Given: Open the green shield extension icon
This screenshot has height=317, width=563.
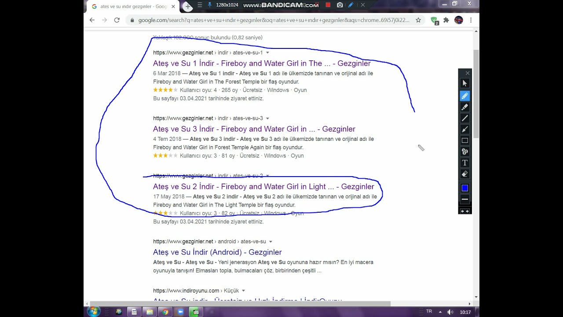Looking at the screenshot, I should 434,20.
